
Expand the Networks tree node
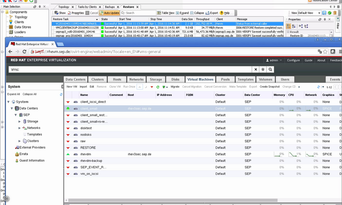click(20, 128)
